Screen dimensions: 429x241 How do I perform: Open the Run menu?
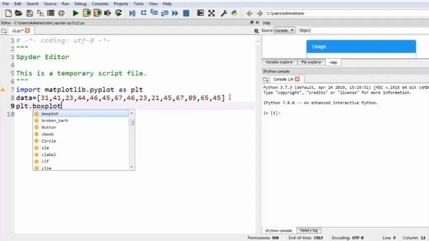point(65,4)
